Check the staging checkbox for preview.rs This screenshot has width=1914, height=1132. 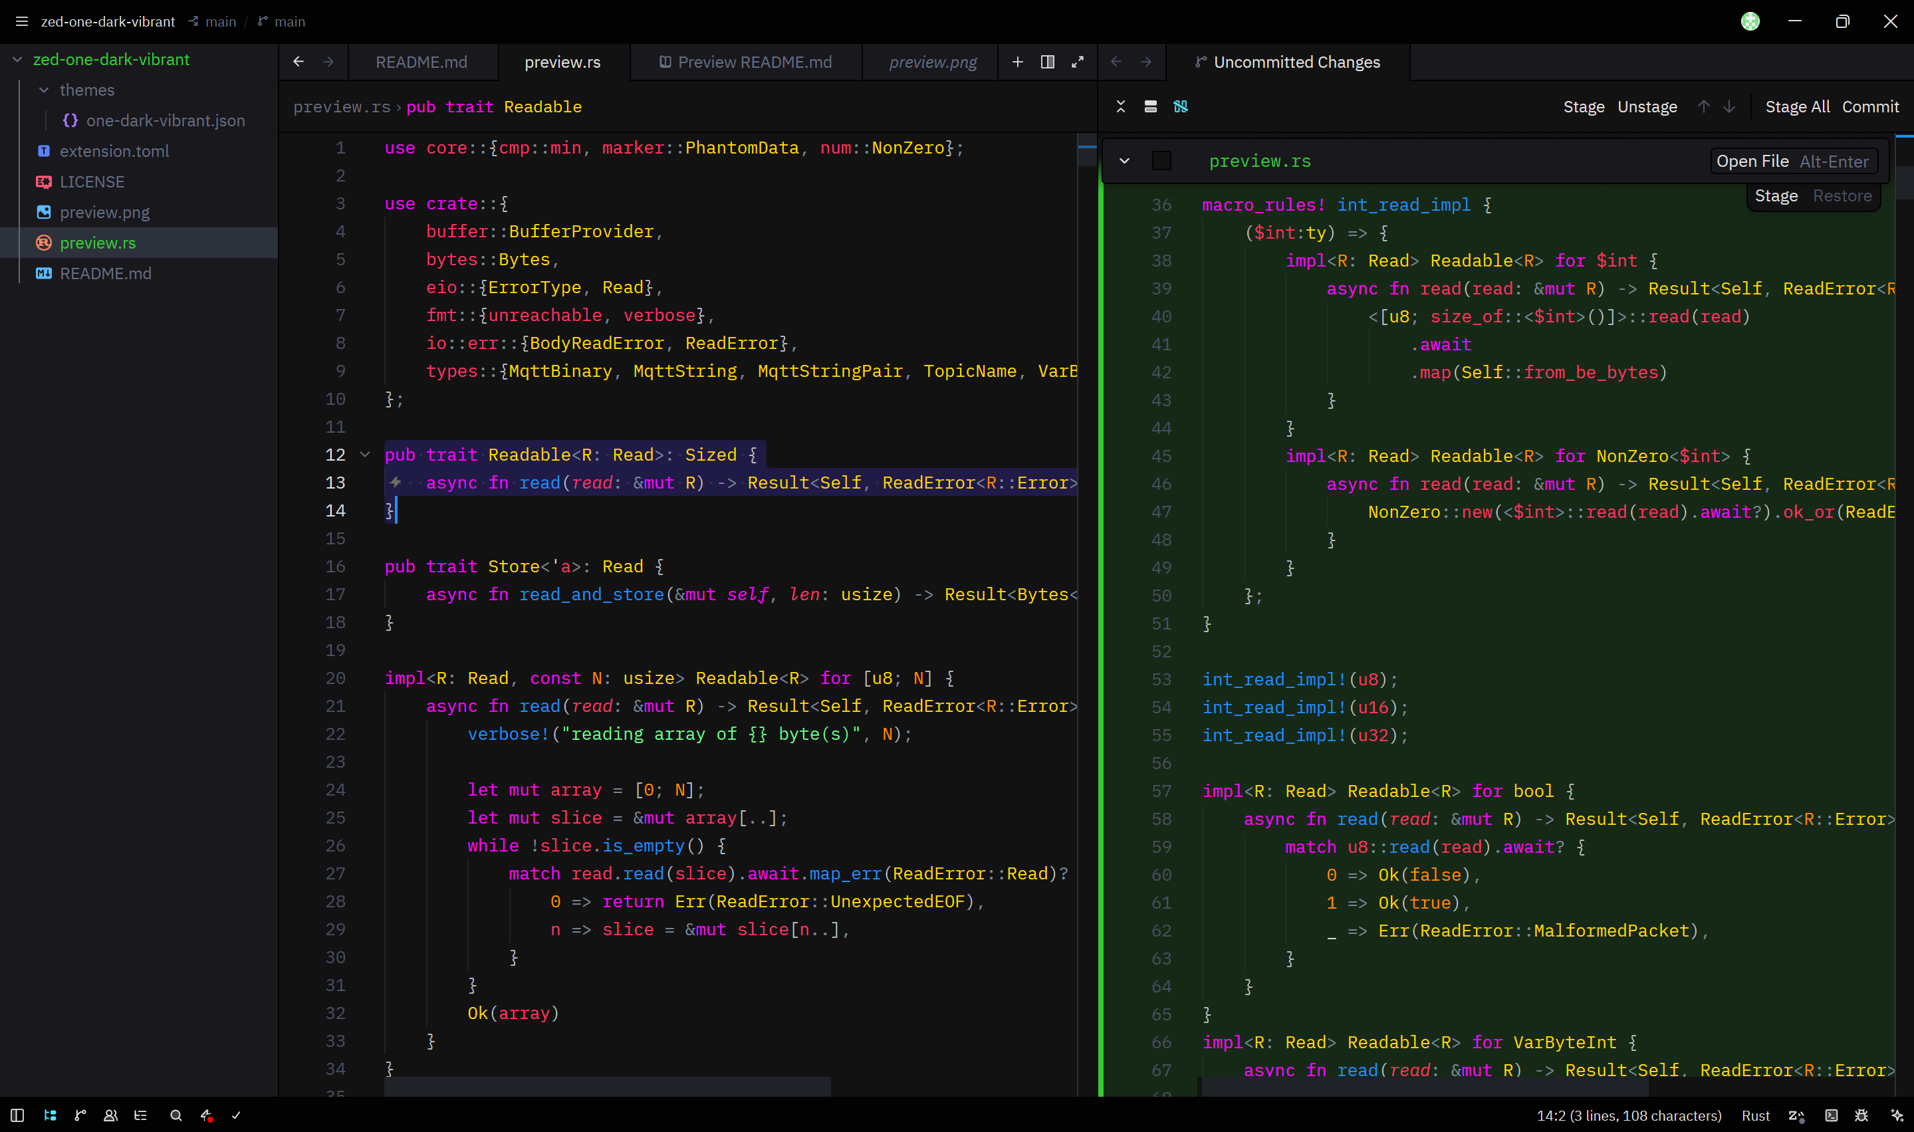[1161, 161]
